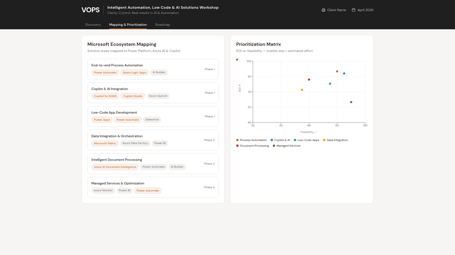Viewport: 455px width, 255px height.
Task: Click the tagline 'Clarity. Control. Real results'
Action: point(143,13)
